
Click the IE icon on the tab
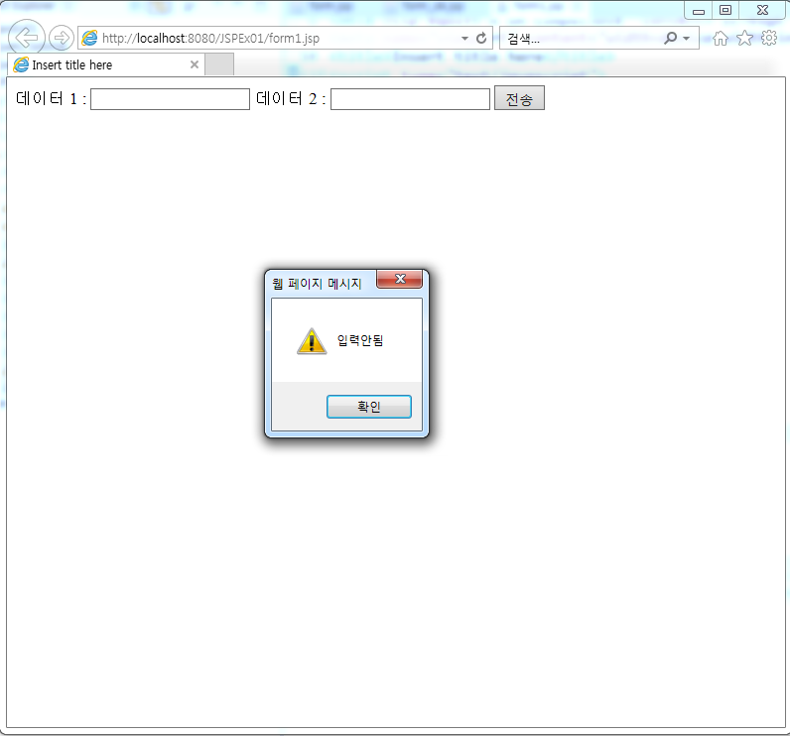coord(21,64)
